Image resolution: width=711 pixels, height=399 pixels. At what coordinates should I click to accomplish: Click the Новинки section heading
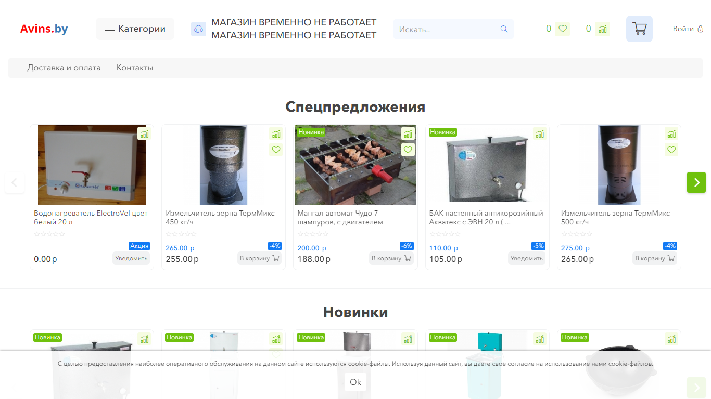click(355, 312)
